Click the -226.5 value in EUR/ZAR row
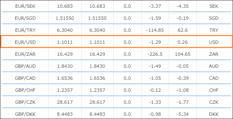Viewport: 233px width, 119px height. [x=155, y=54]
